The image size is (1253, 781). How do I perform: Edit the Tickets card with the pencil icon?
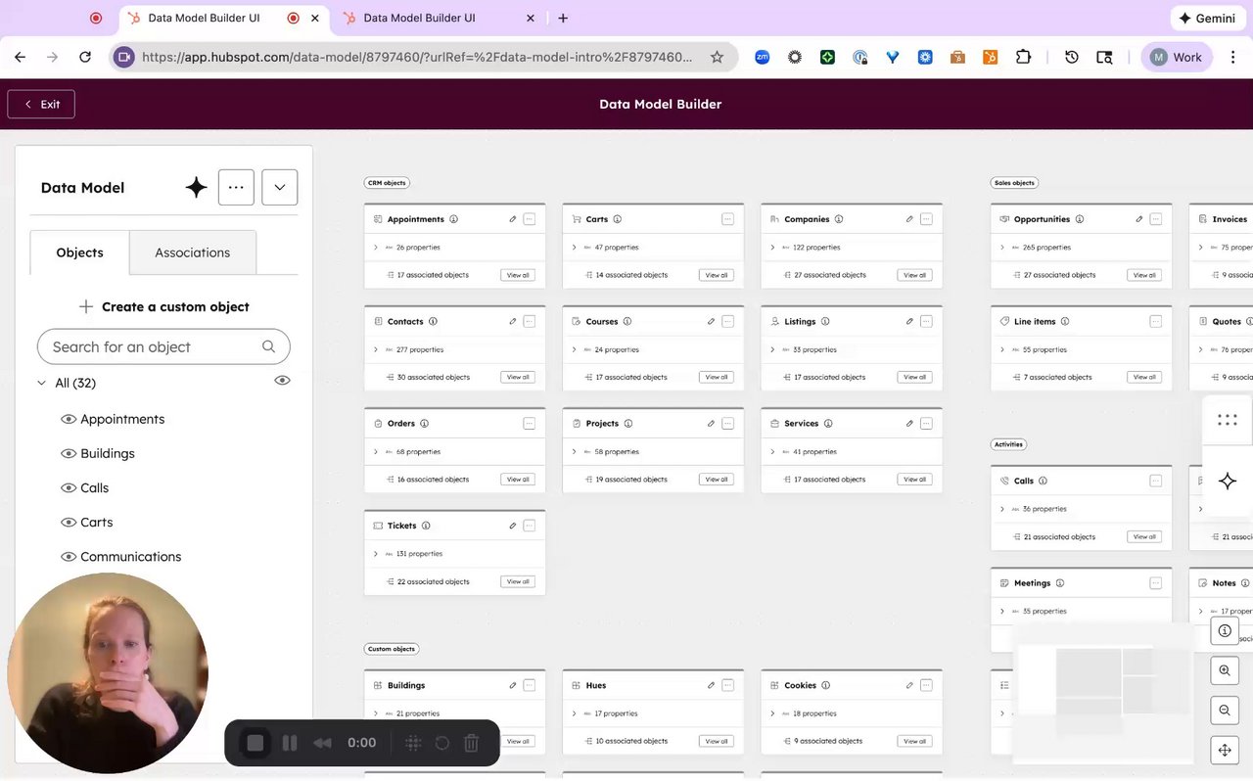click(x=513, y=526)
